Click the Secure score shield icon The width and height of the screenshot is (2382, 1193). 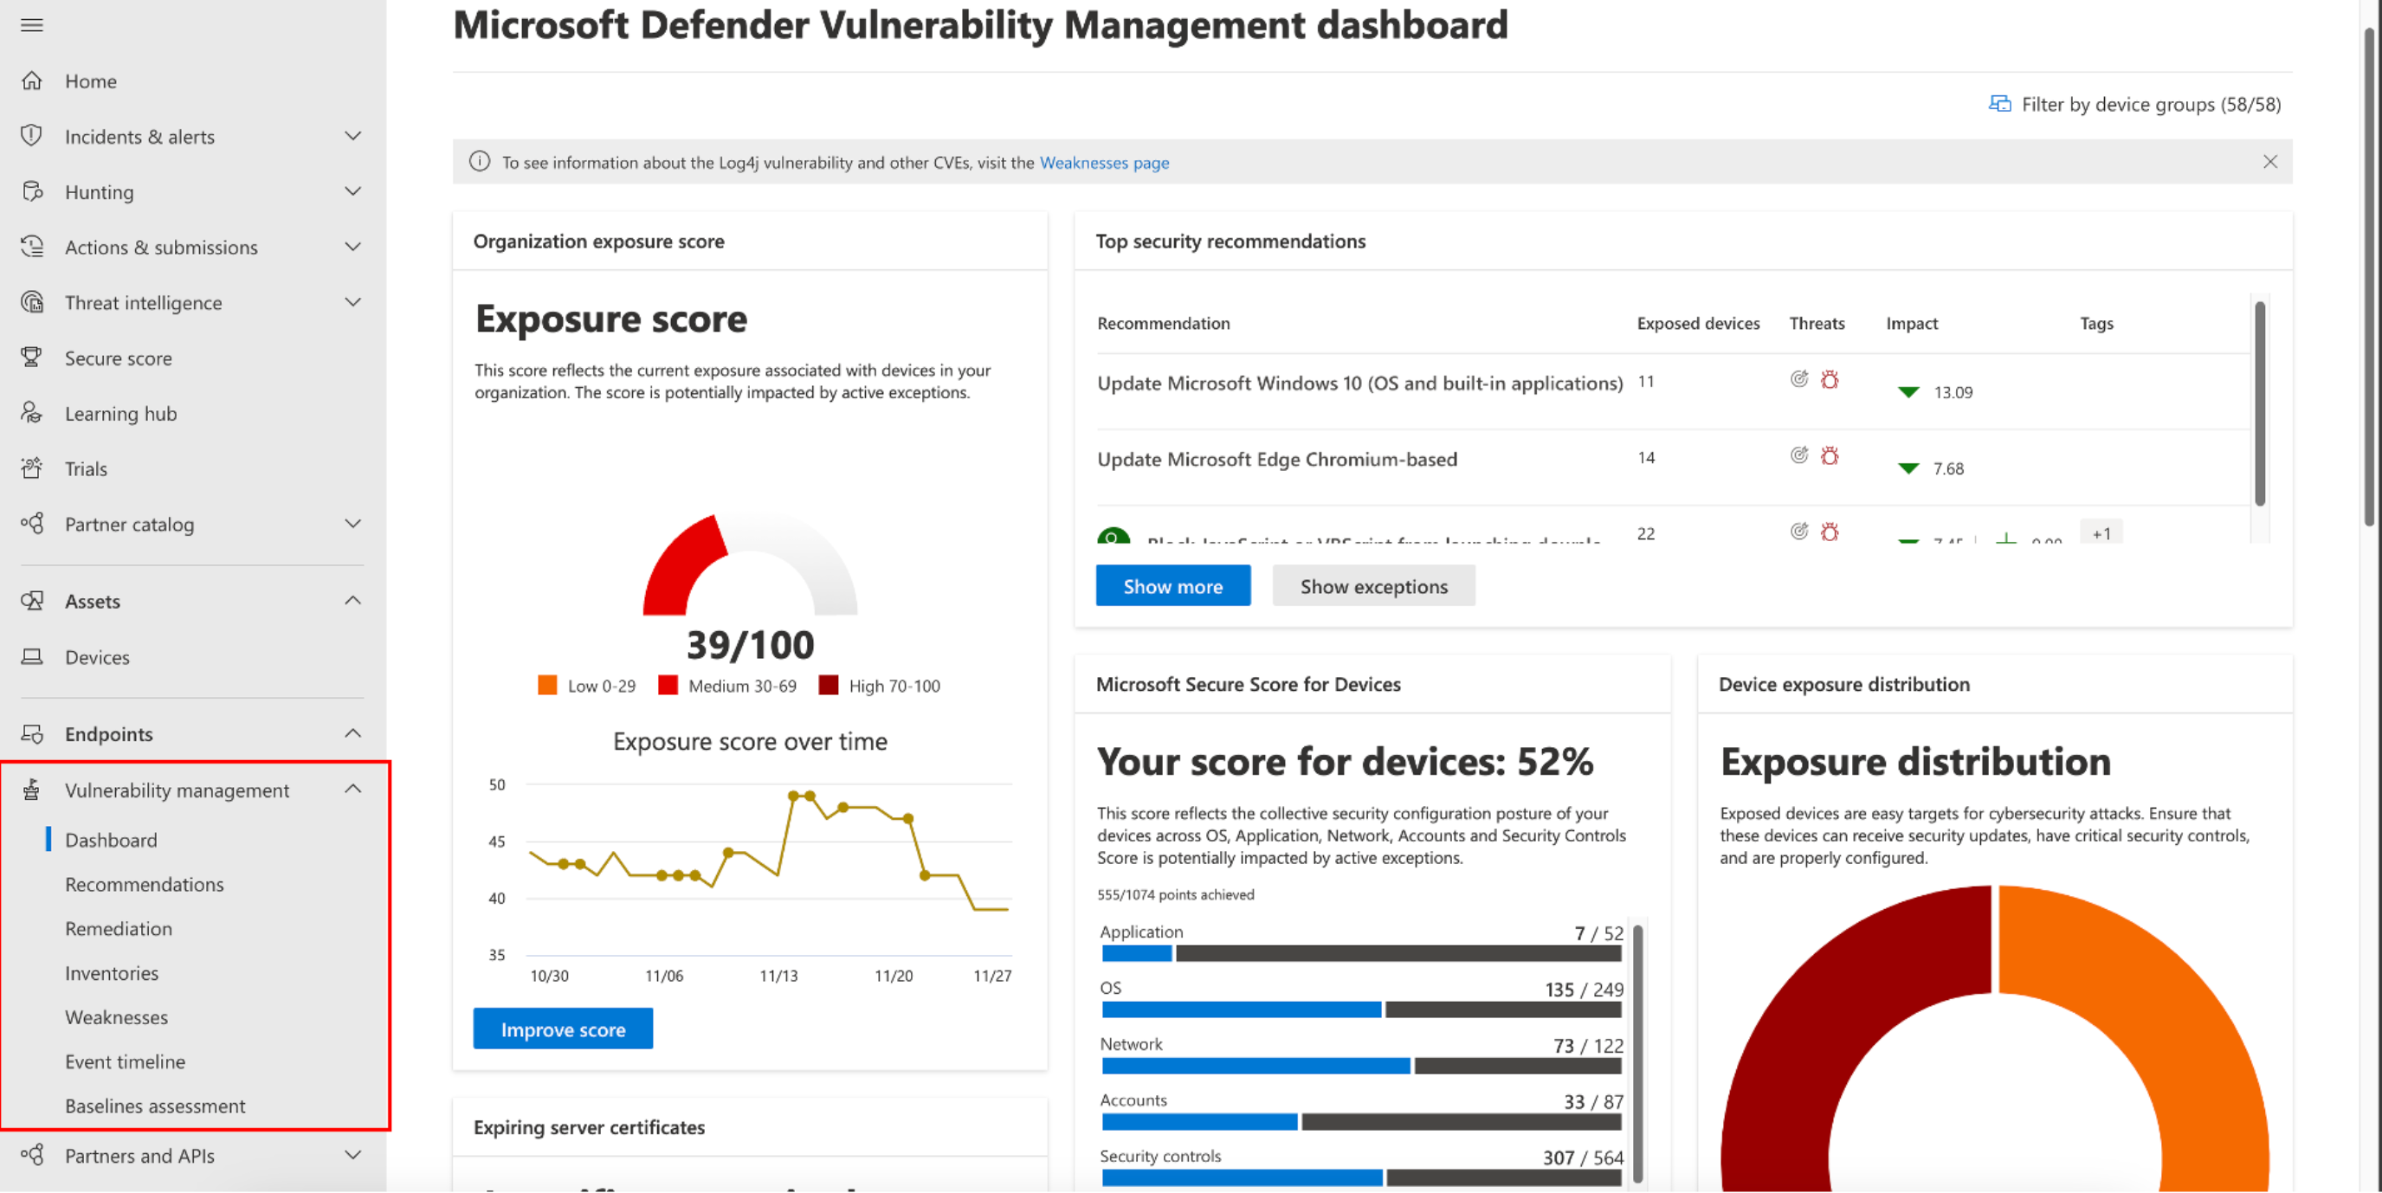tap(34, 356)
